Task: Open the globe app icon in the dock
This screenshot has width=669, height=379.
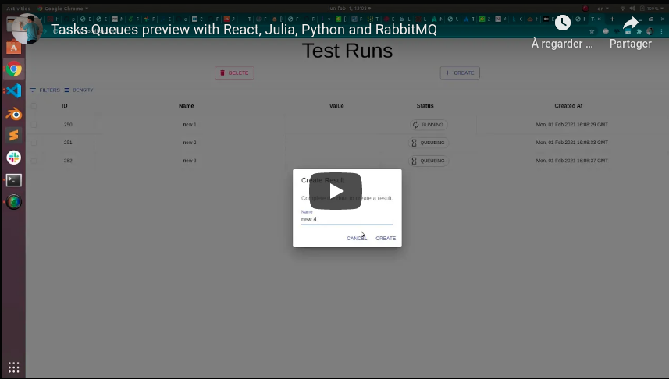Action: pos(13,202)
